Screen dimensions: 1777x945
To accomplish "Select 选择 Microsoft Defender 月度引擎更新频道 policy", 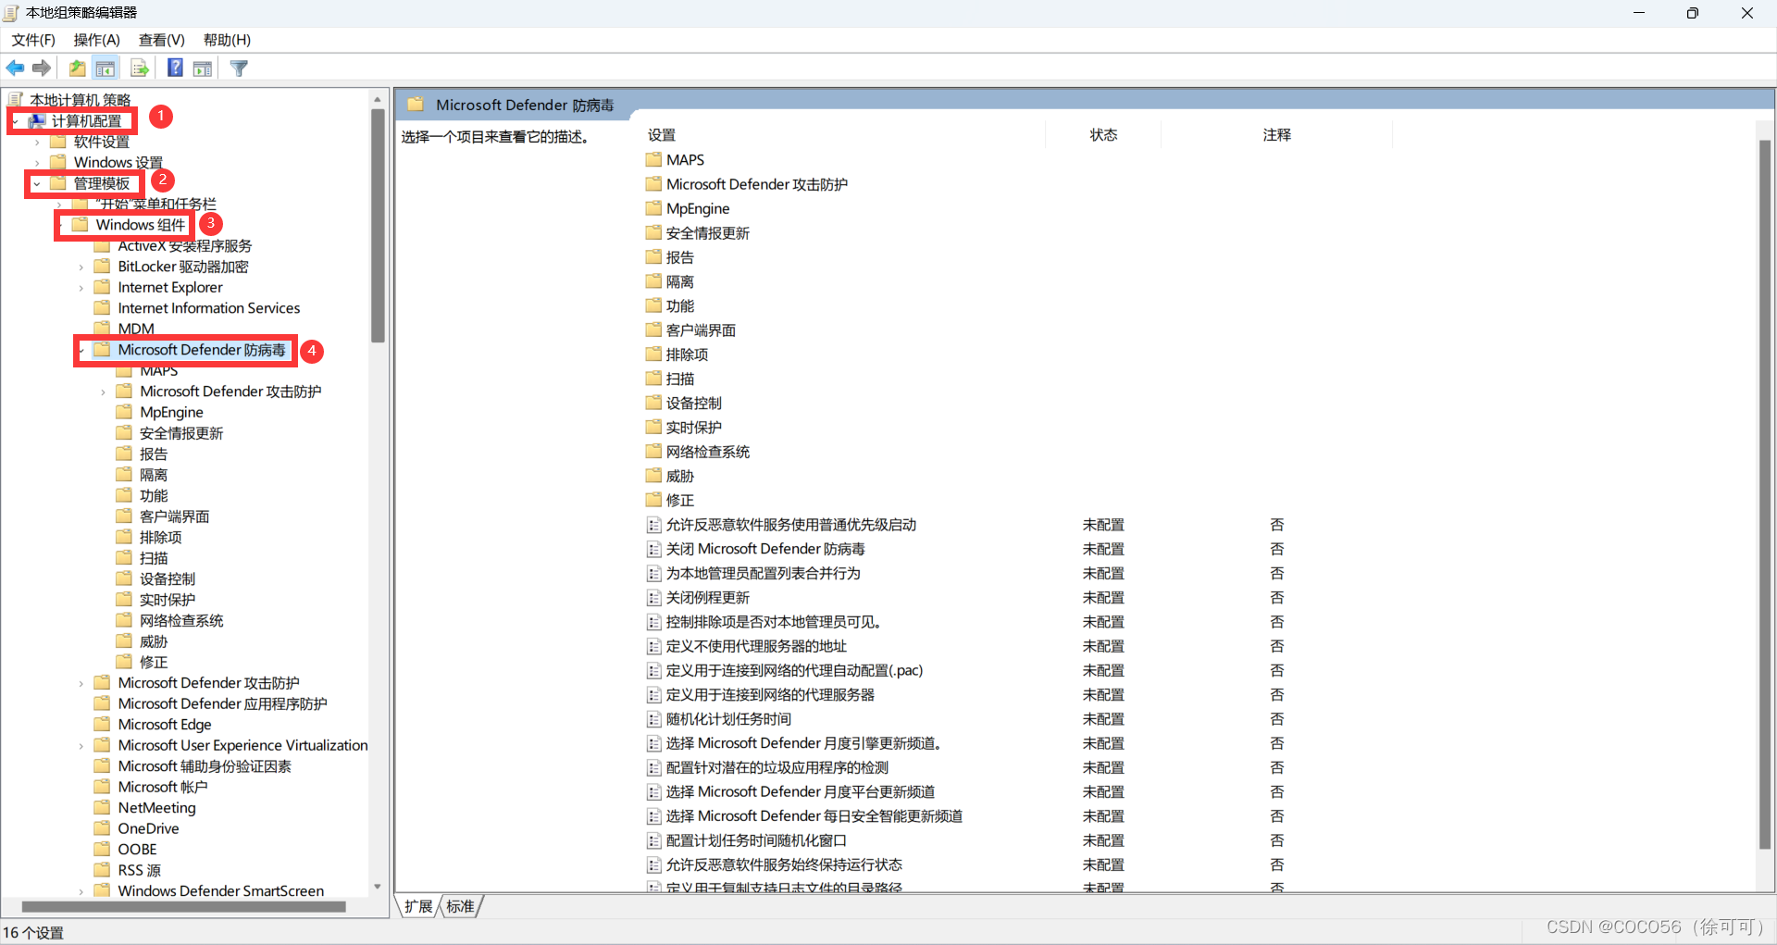I will [803, 743].
